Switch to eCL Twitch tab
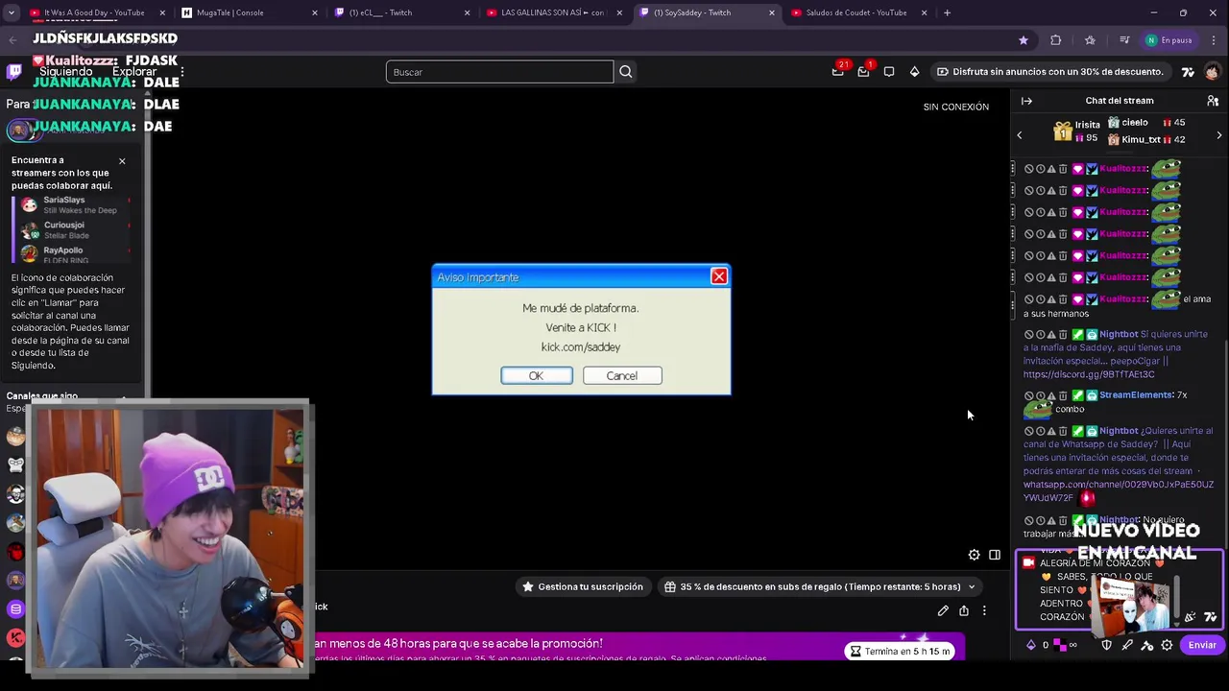 [x=401, y=12]
